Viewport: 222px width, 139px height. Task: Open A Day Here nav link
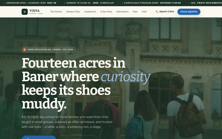click(x=106, y=12)
